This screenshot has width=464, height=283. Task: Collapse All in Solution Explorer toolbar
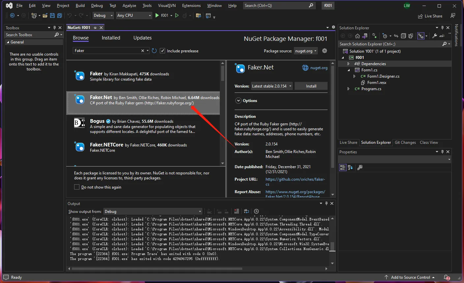(x=403, y=36)
